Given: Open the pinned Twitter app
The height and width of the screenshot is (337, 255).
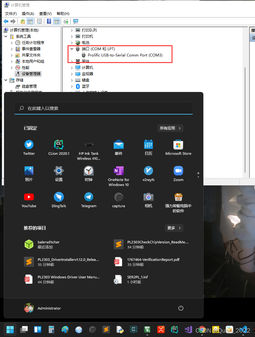Looking at the screenshot, I should pyautogui.click(x=29, y=148).
